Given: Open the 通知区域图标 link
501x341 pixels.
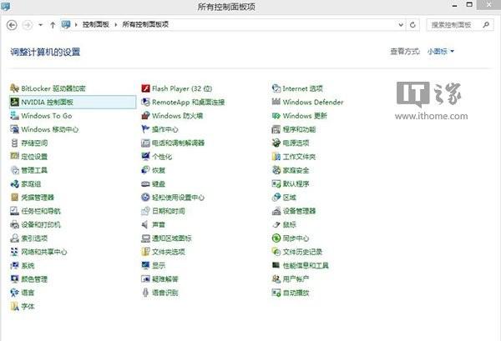Looking at the screenshot, I should (x=171, y=238).
